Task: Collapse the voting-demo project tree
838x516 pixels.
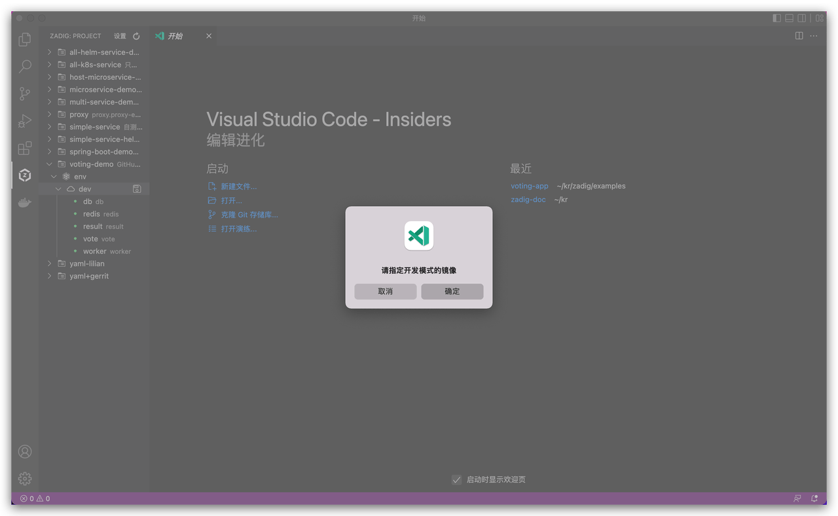Action: click(49, 163)
